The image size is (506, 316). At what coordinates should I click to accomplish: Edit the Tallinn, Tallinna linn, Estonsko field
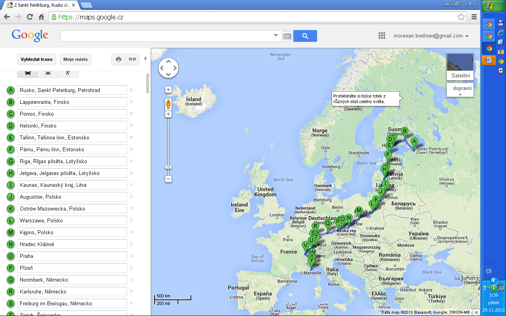pyautogui.click(x=72, y=137)
